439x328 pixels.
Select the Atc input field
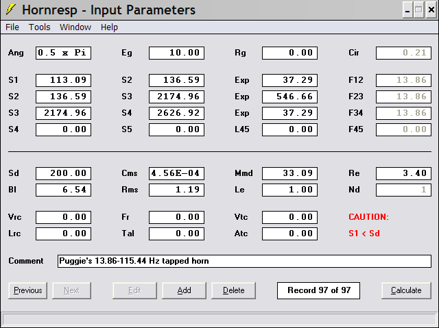pyautogui.click(x=289, y=234)
